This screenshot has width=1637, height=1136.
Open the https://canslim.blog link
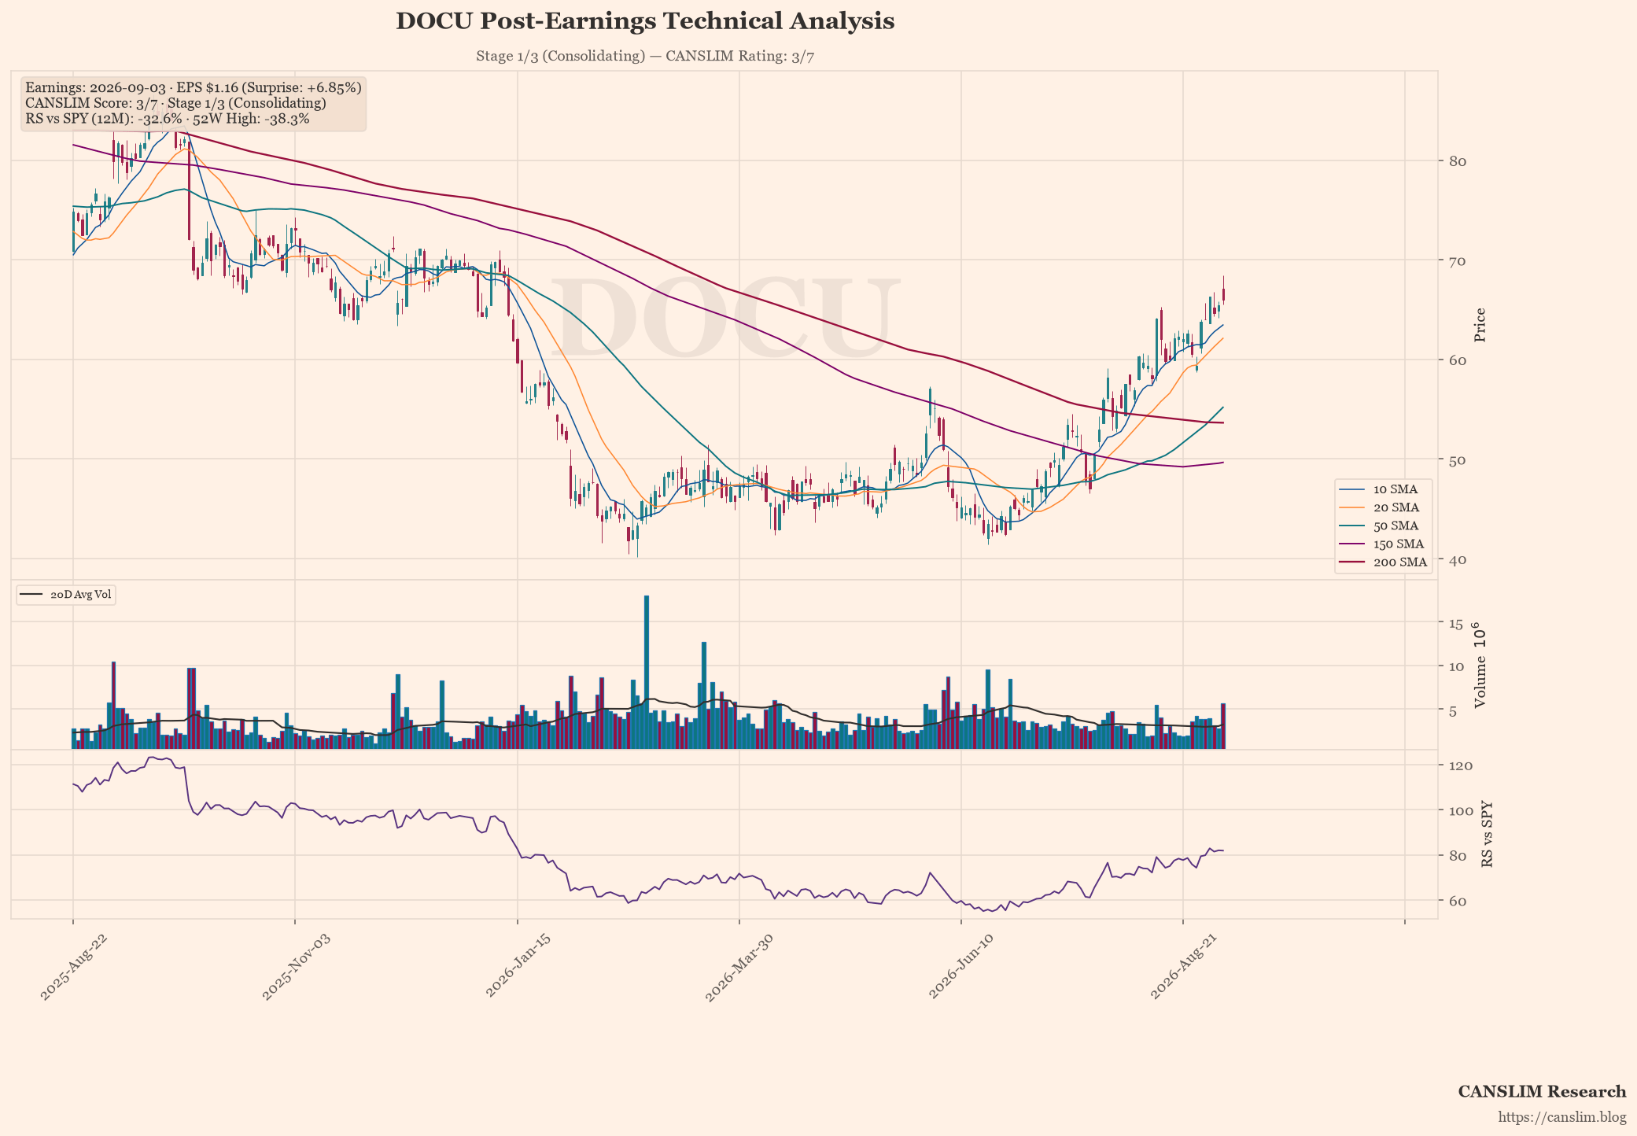click(x=1562, y=1117)
